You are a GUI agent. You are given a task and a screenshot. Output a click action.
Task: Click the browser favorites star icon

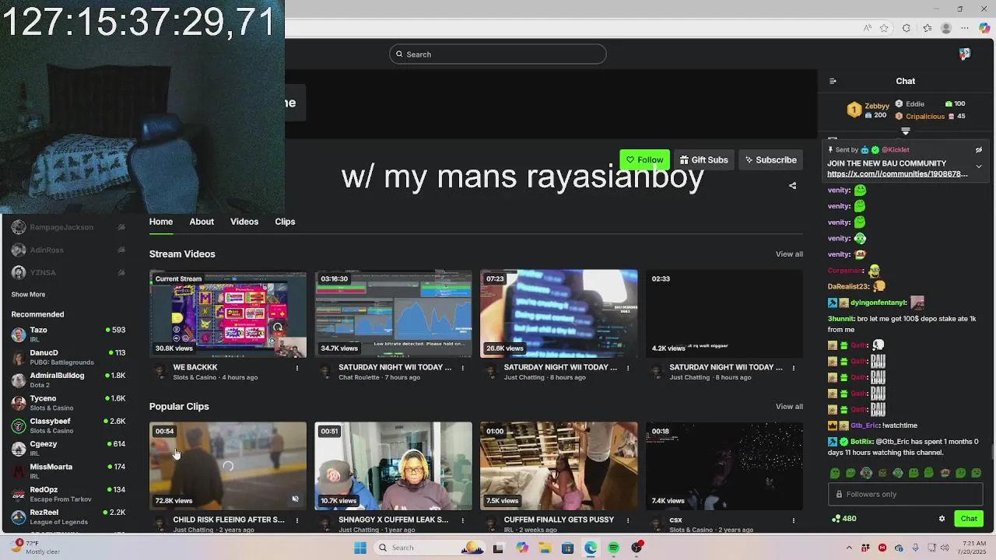point(884,28)
